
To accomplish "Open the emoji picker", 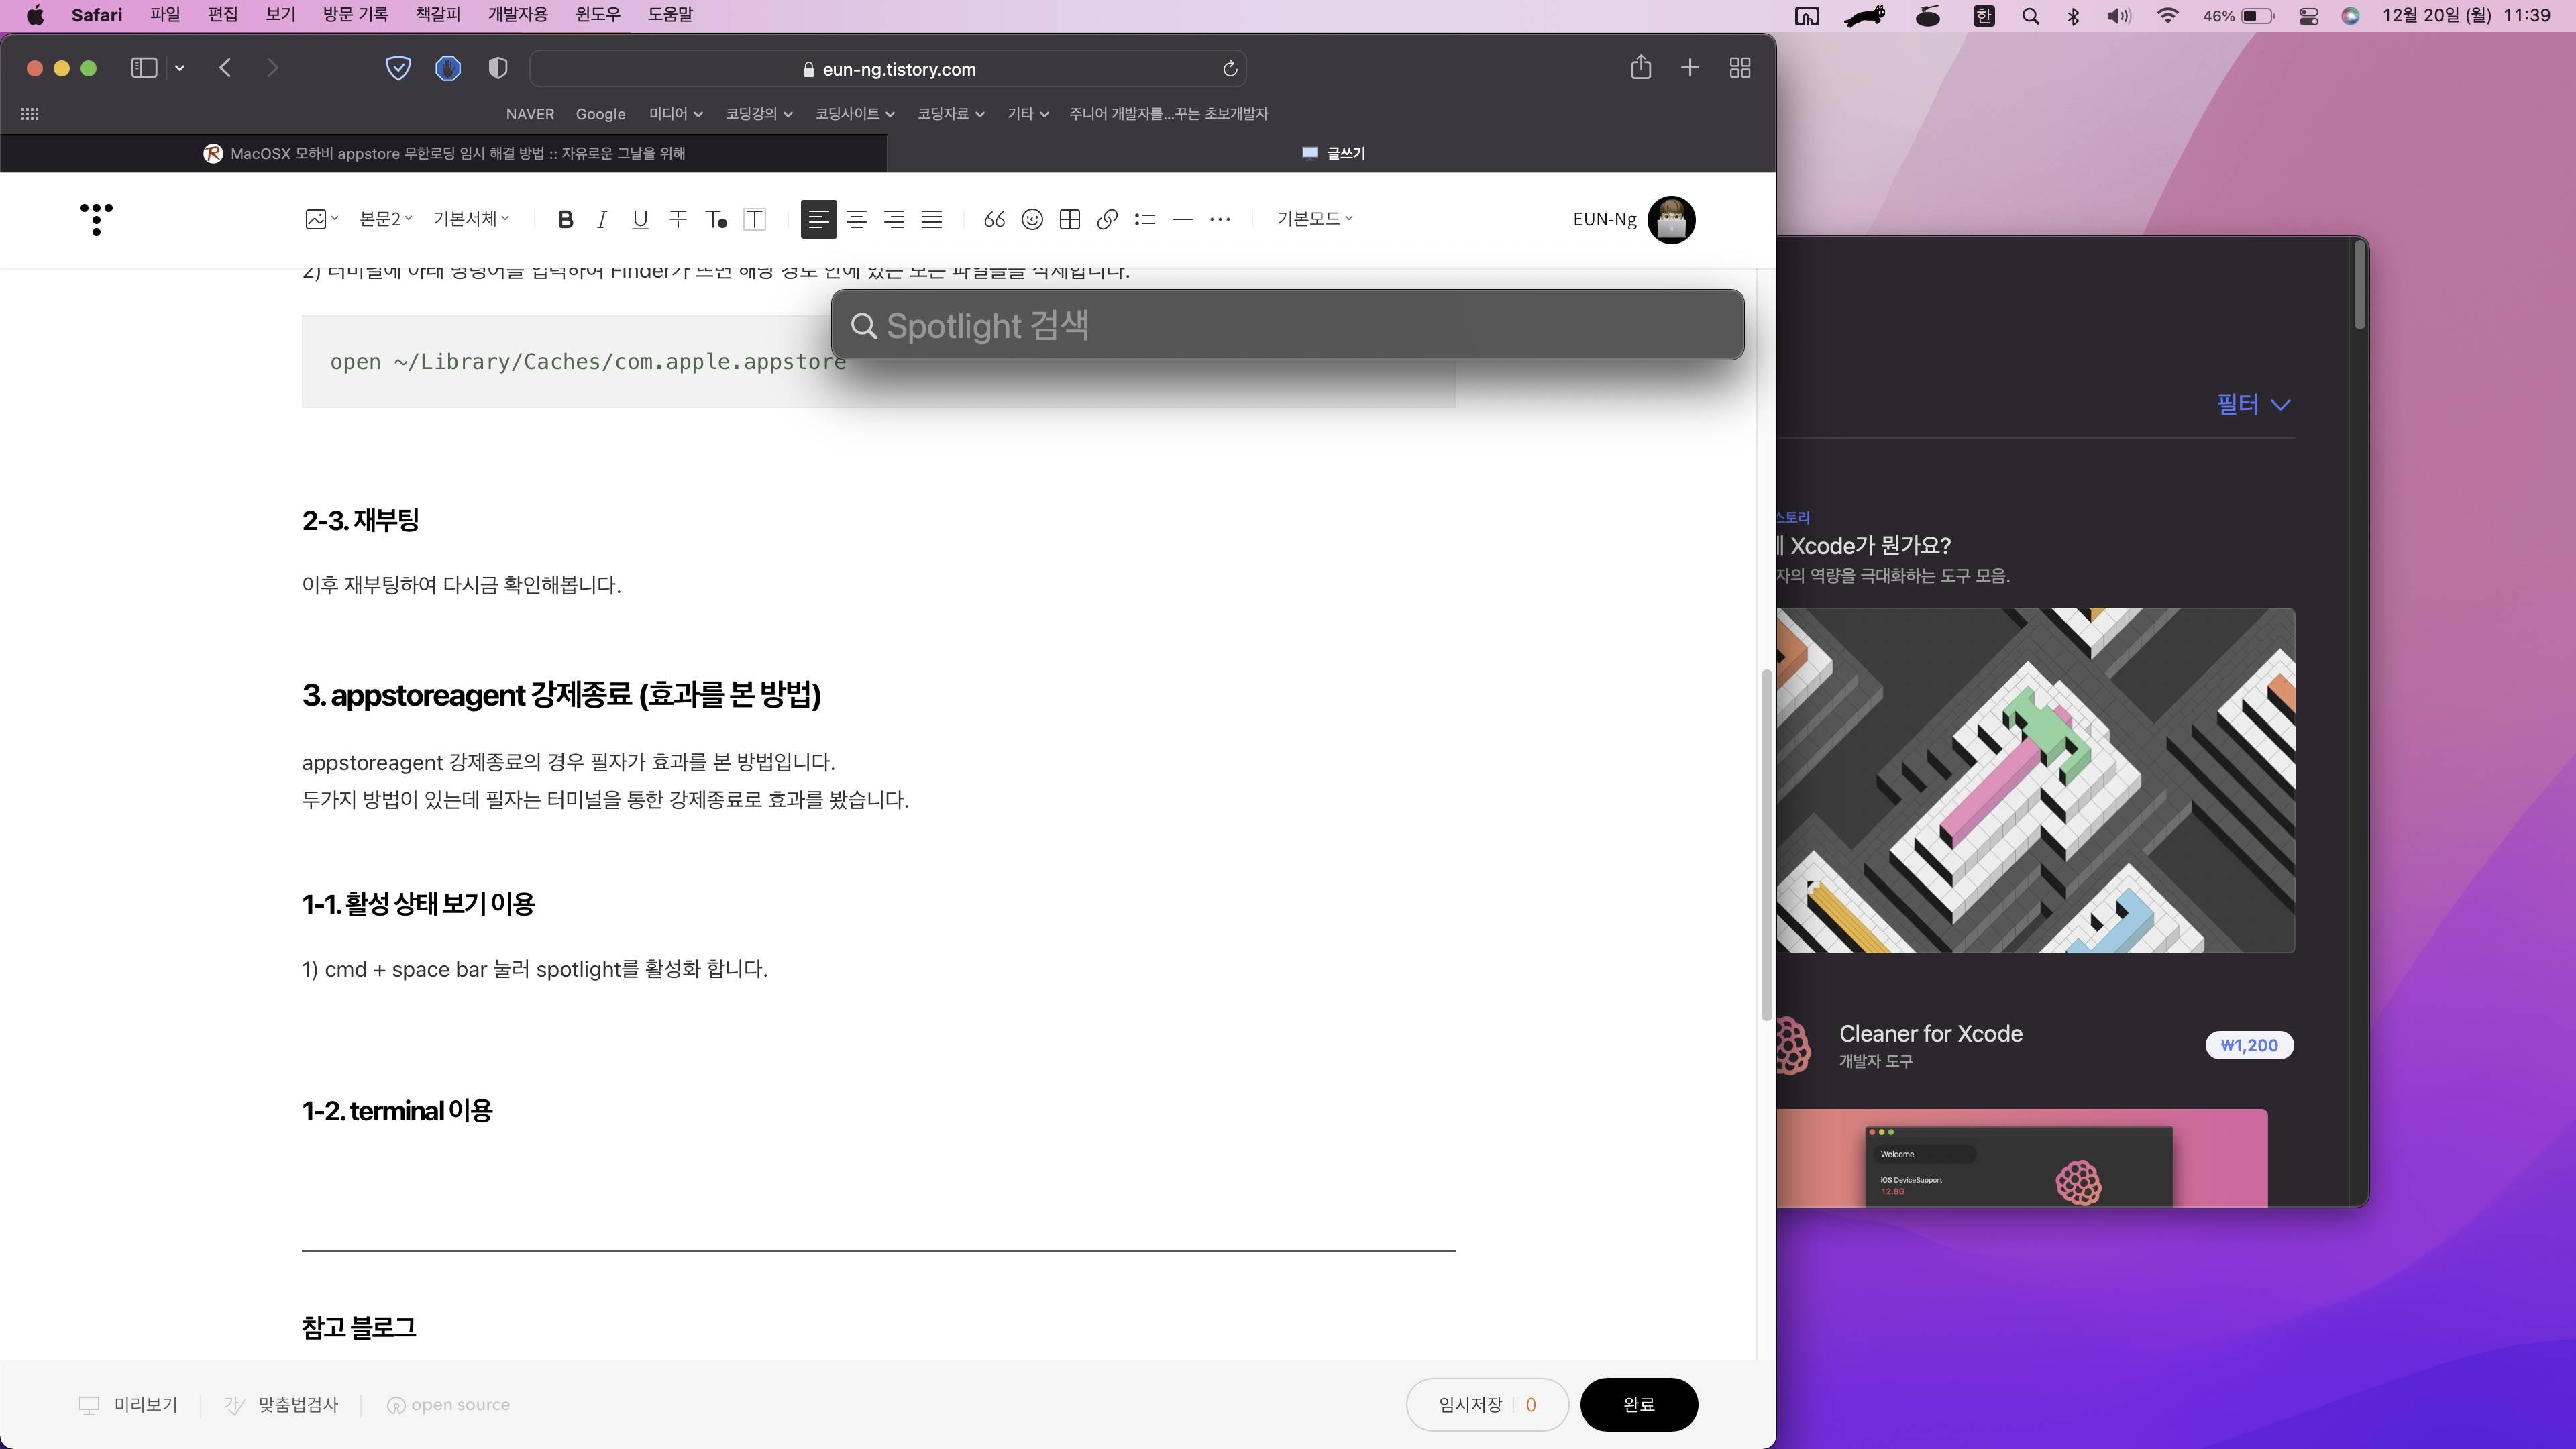I will tap(1031, 219).
